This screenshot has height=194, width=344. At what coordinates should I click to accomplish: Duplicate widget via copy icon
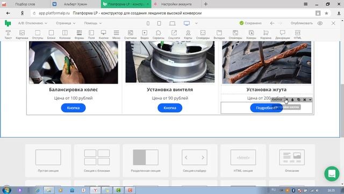pyautogui.click(x=299, y=100)
